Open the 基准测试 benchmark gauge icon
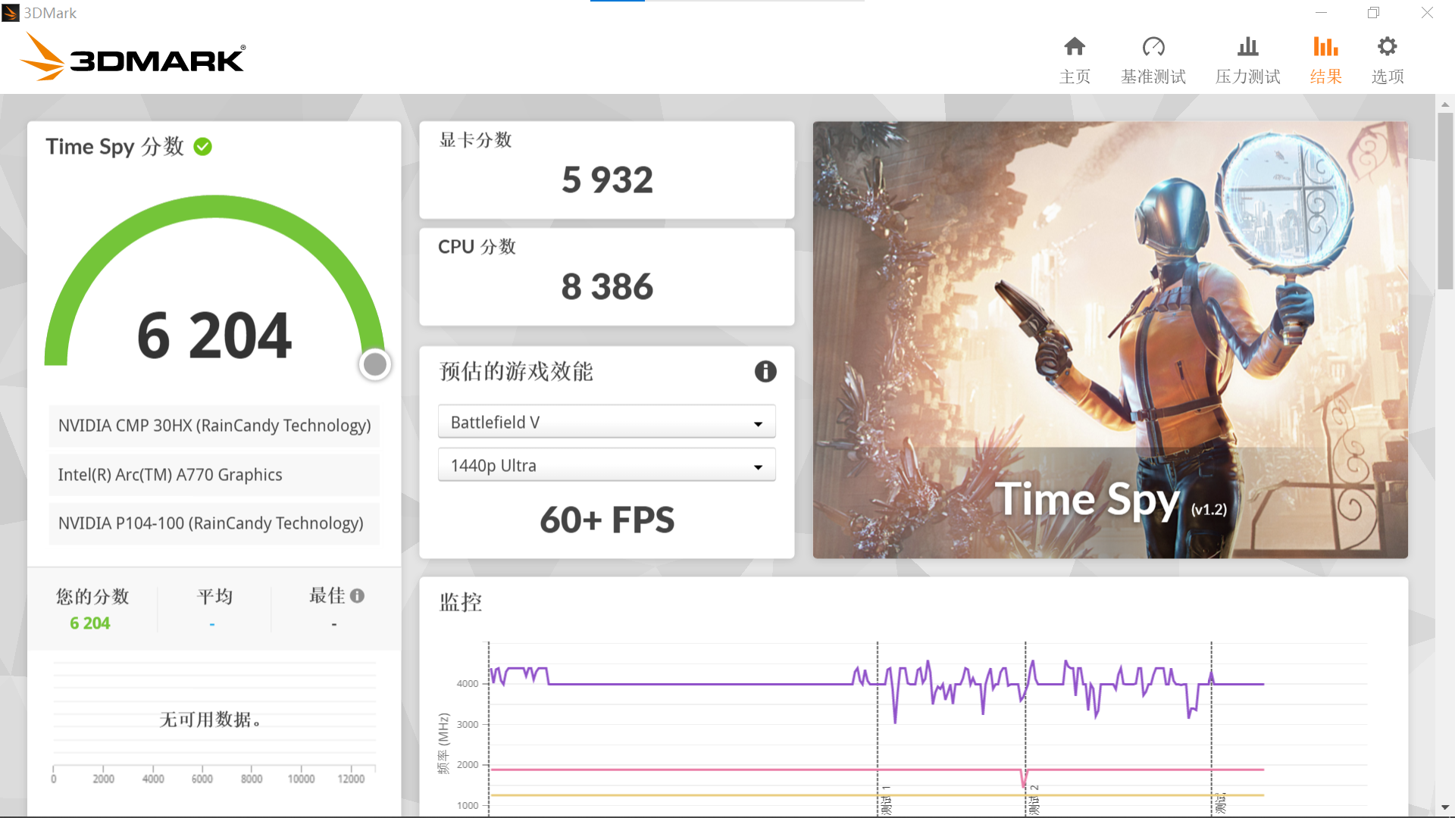 click(x=1153, y=47)
